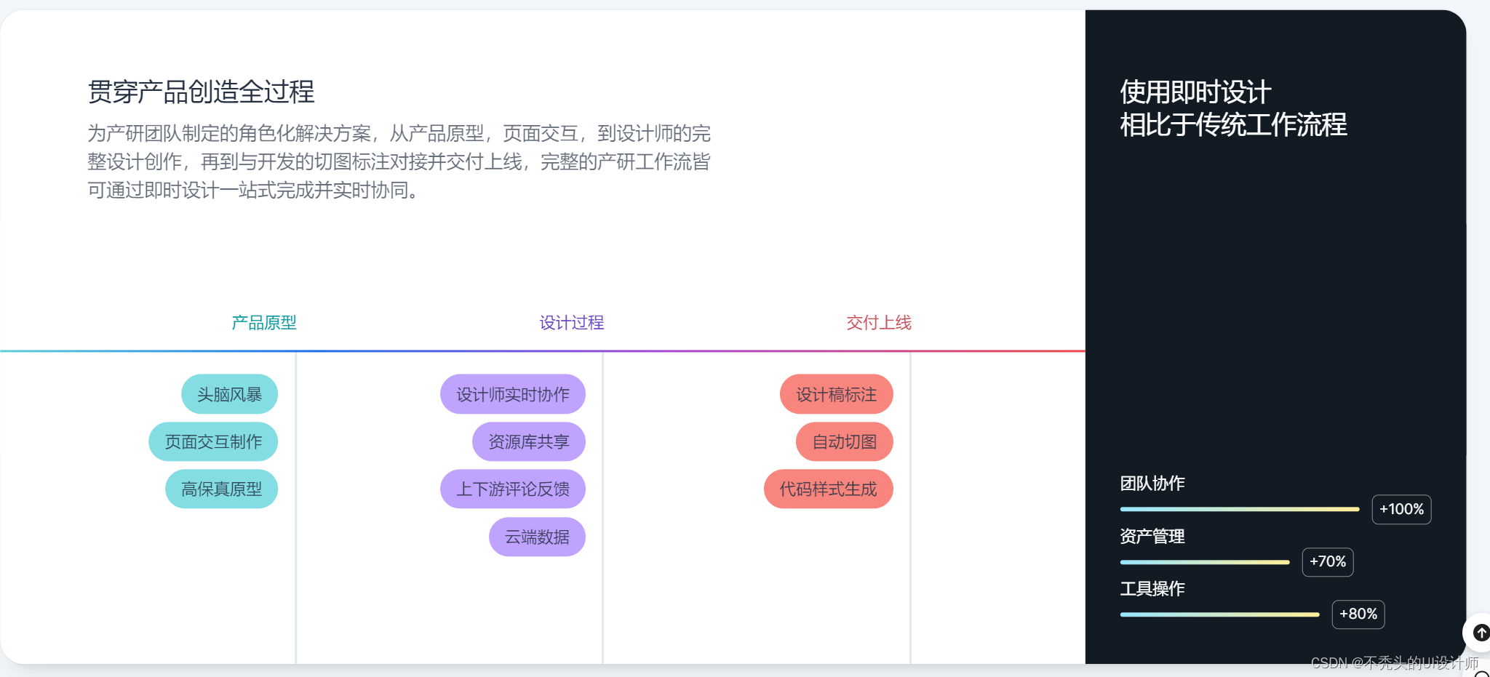The image size is (1490, 677).
Task: Click the 团队协作 progress bar
Action: click(x=1240, y=509)
